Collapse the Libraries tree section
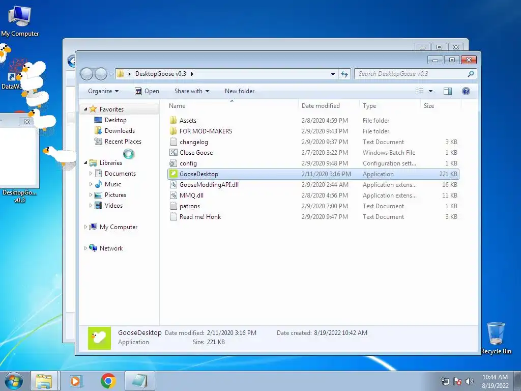521x391 pixels. point(85,162)
